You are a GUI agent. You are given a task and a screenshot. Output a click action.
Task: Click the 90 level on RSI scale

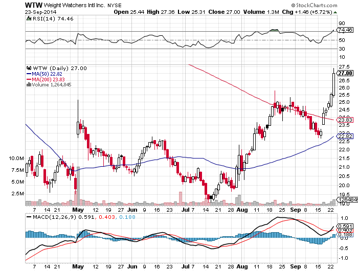pos(342,23)
